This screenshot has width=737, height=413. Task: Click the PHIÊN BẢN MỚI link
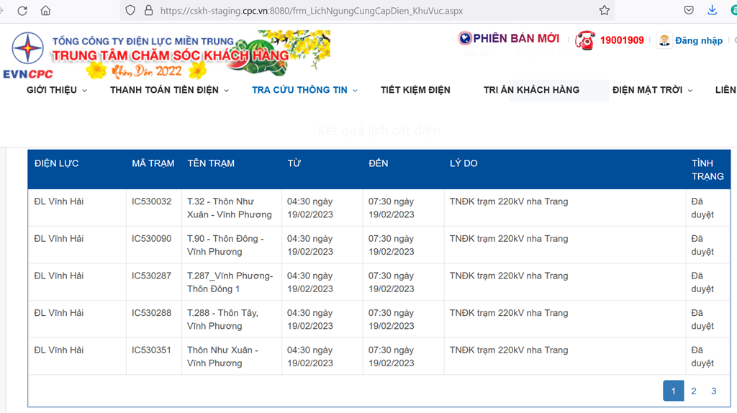click(x=515, y=38)
